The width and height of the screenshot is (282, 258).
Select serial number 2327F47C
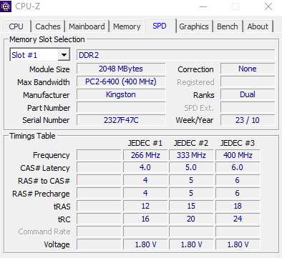click(121, 120)
